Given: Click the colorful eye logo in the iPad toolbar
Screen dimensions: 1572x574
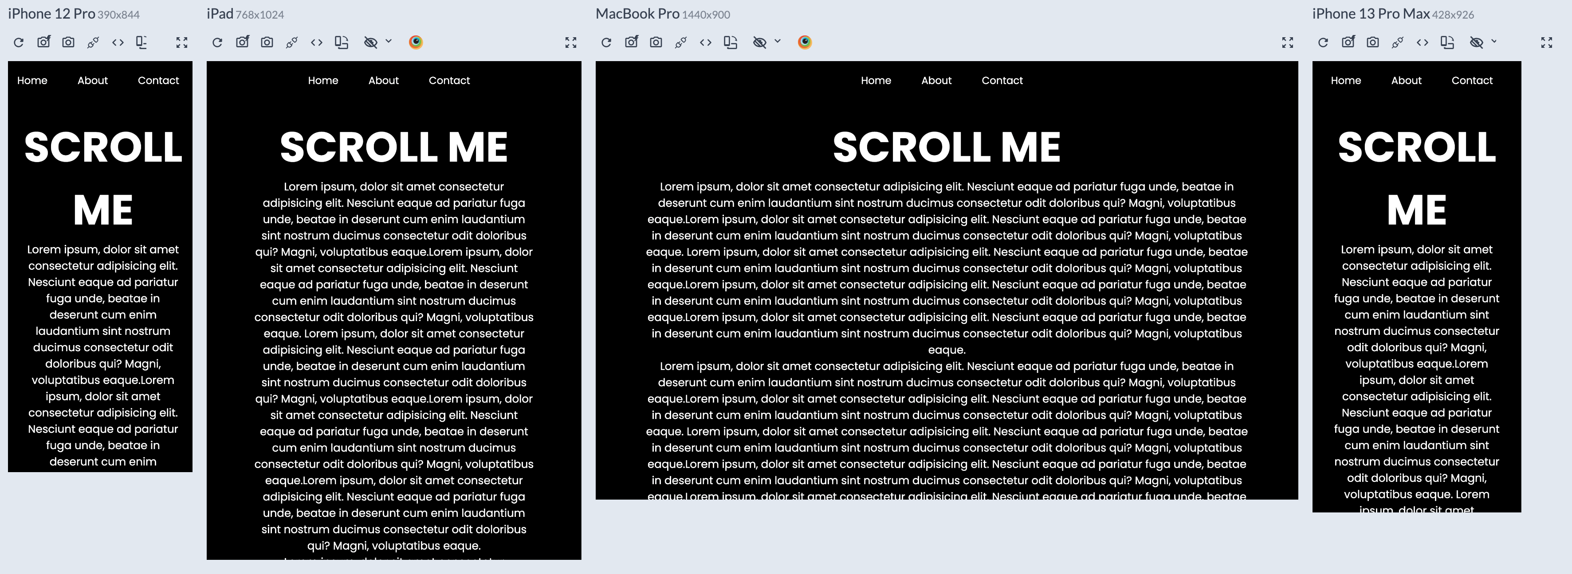Looking at the screenshot, I should pos(416,42).
